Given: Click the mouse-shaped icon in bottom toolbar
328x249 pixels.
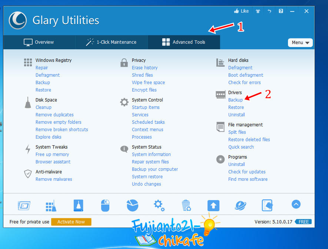Looking at the screenshot, I should (x=105, y=205).
